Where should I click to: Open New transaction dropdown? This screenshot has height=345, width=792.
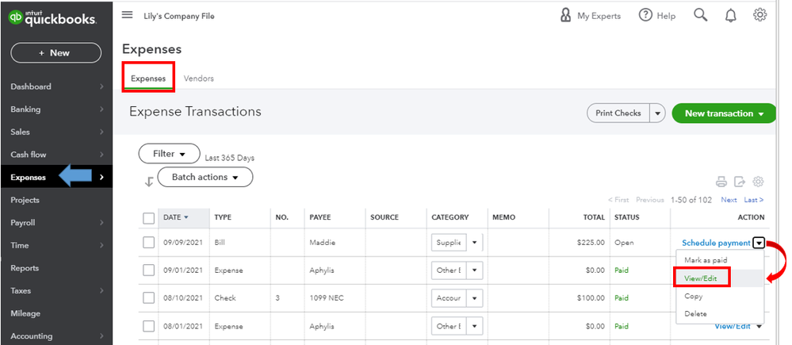(724, 113)
